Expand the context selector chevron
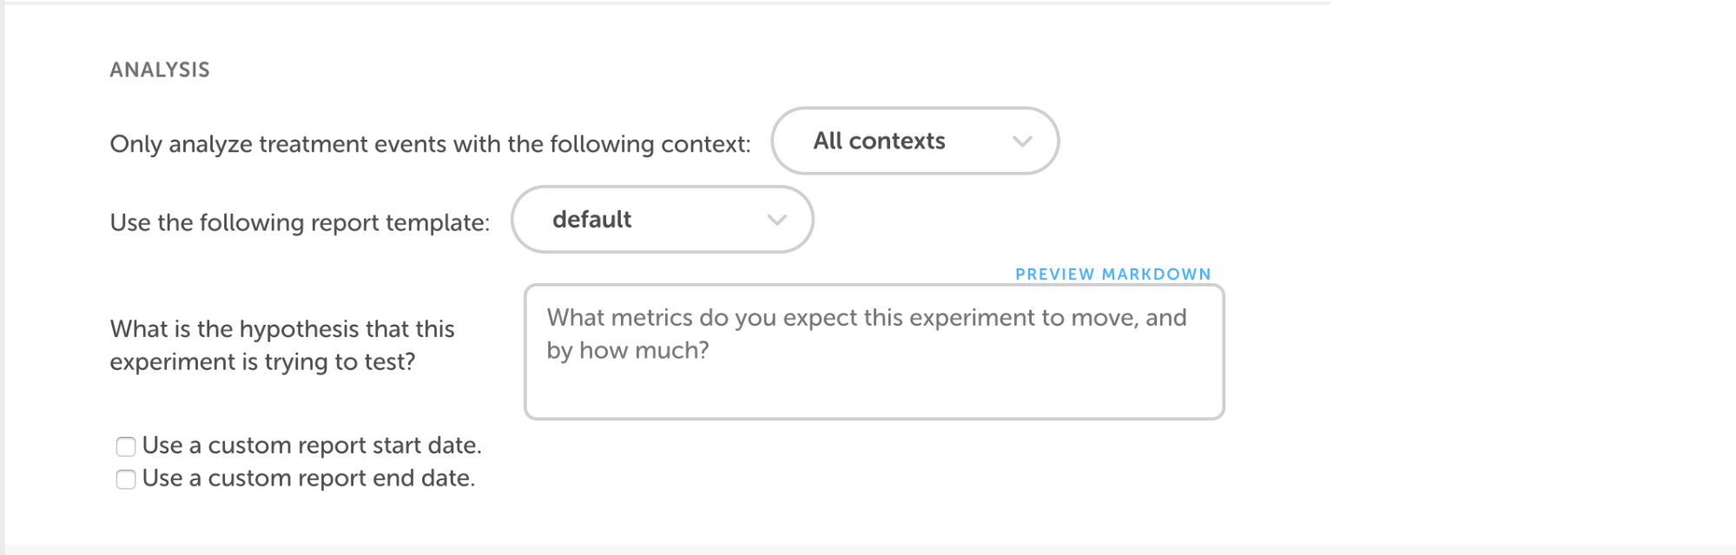 pos(1023,141)
